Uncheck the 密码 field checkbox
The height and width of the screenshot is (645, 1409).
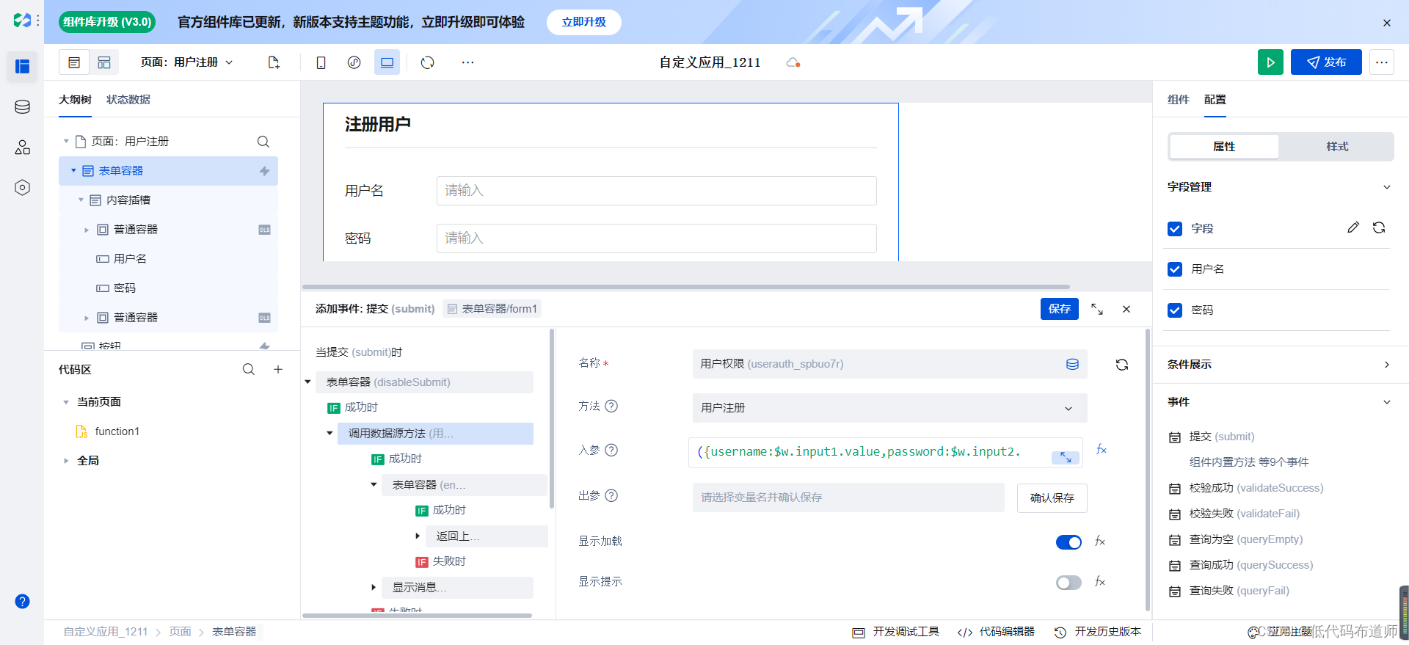[x=1175, y=310]
